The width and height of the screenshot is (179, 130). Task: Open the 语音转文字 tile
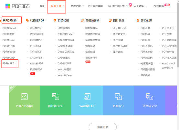(150, 100)
